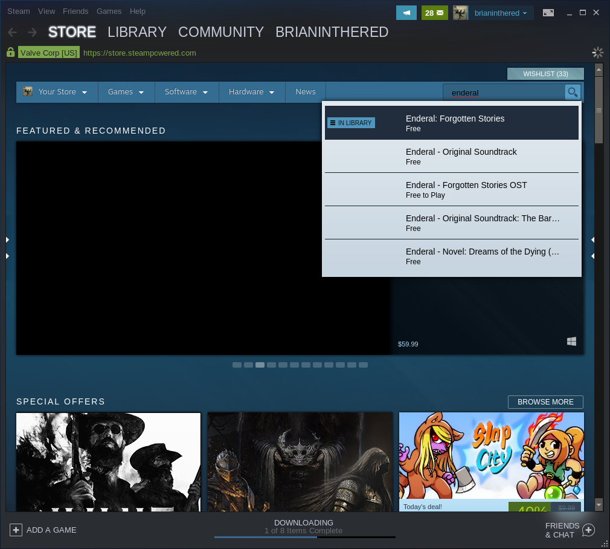Click the search field containing enderal

[x=504, y=93]
